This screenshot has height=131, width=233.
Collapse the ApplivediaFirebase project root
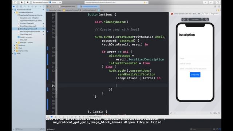point(13,10)
